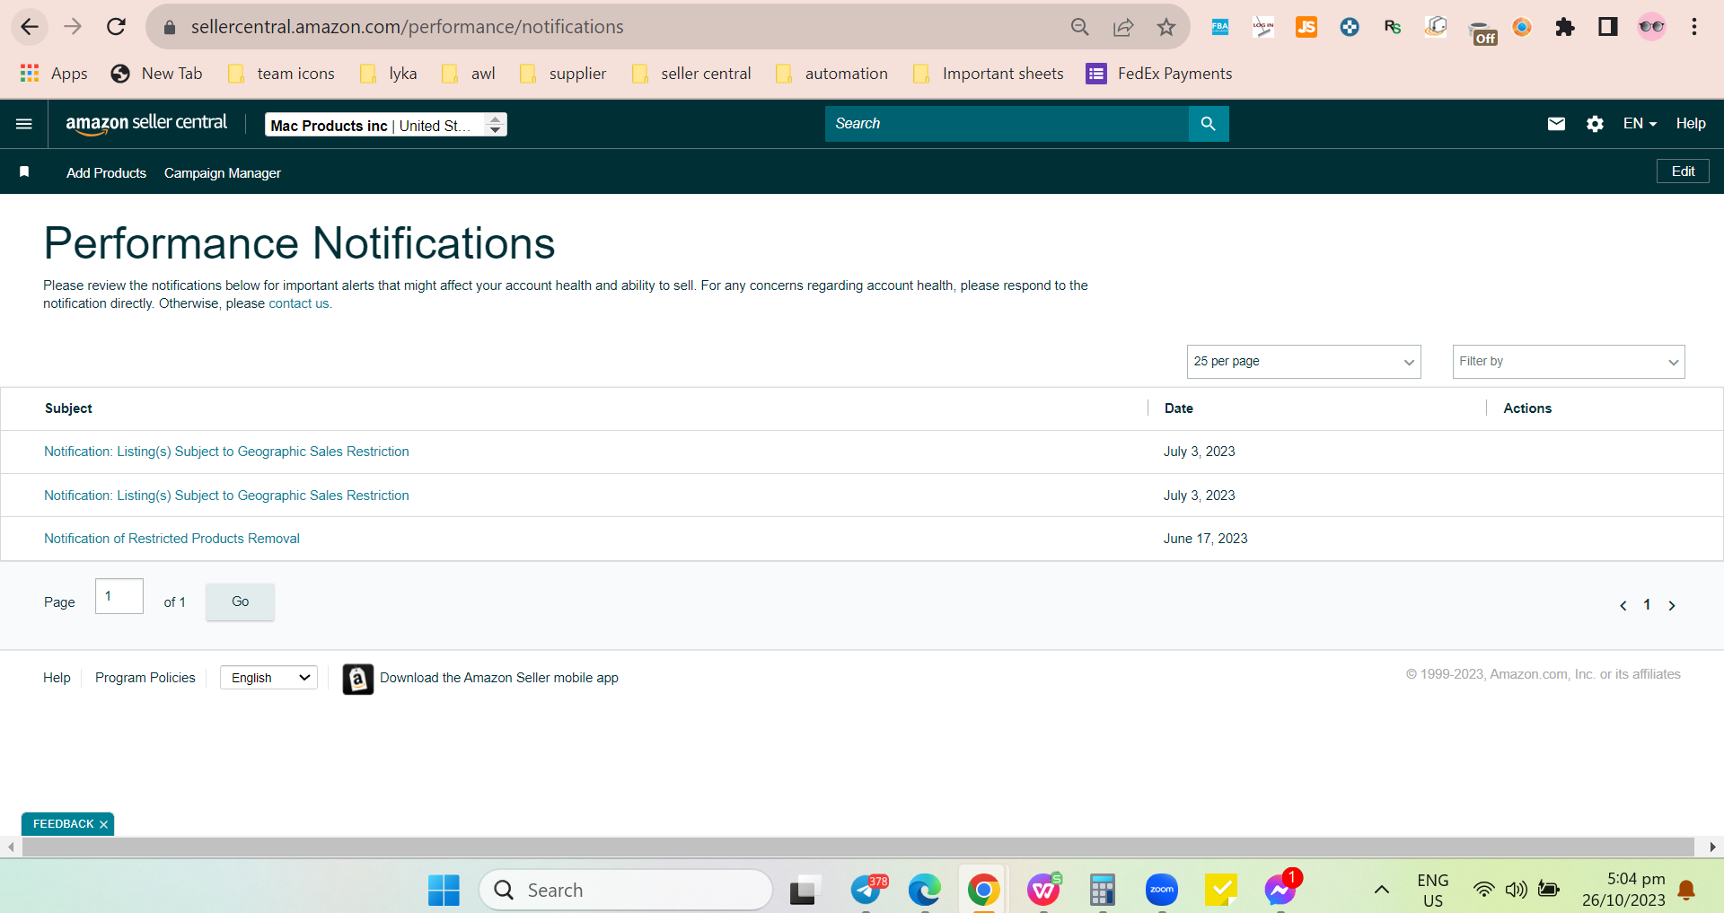Open the first Geographic Sales Restriction notification
The height and width of the screenshot is (913, 1724).
(x=226, y=452)
